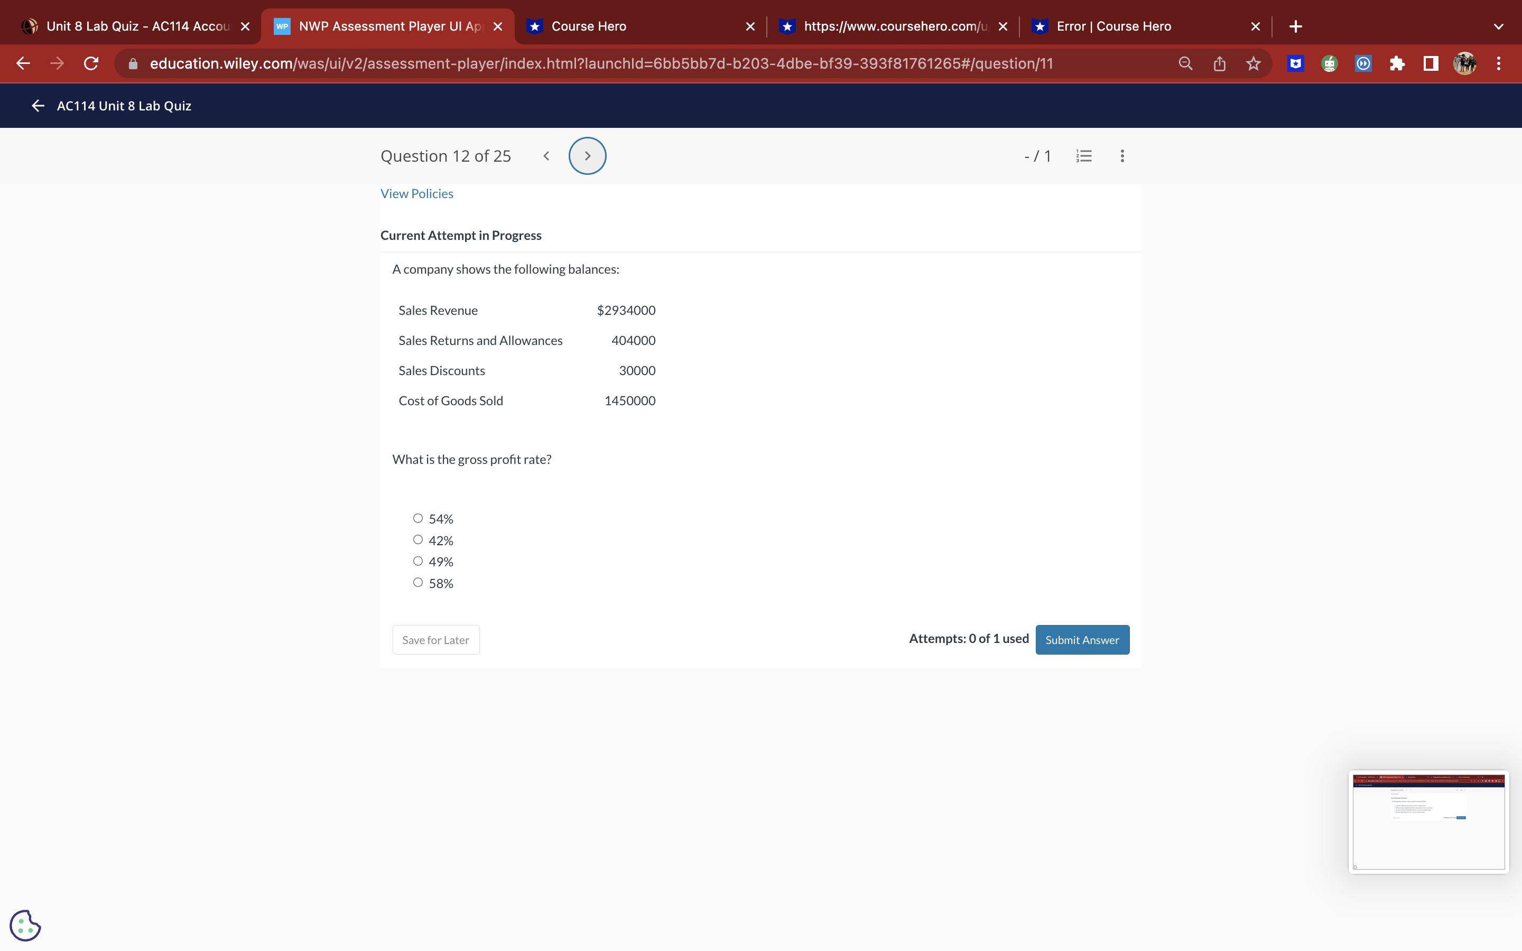Click the screenshot preview thumbnail
This screenshot has height=951, width=1522.
coord(1428,822)
